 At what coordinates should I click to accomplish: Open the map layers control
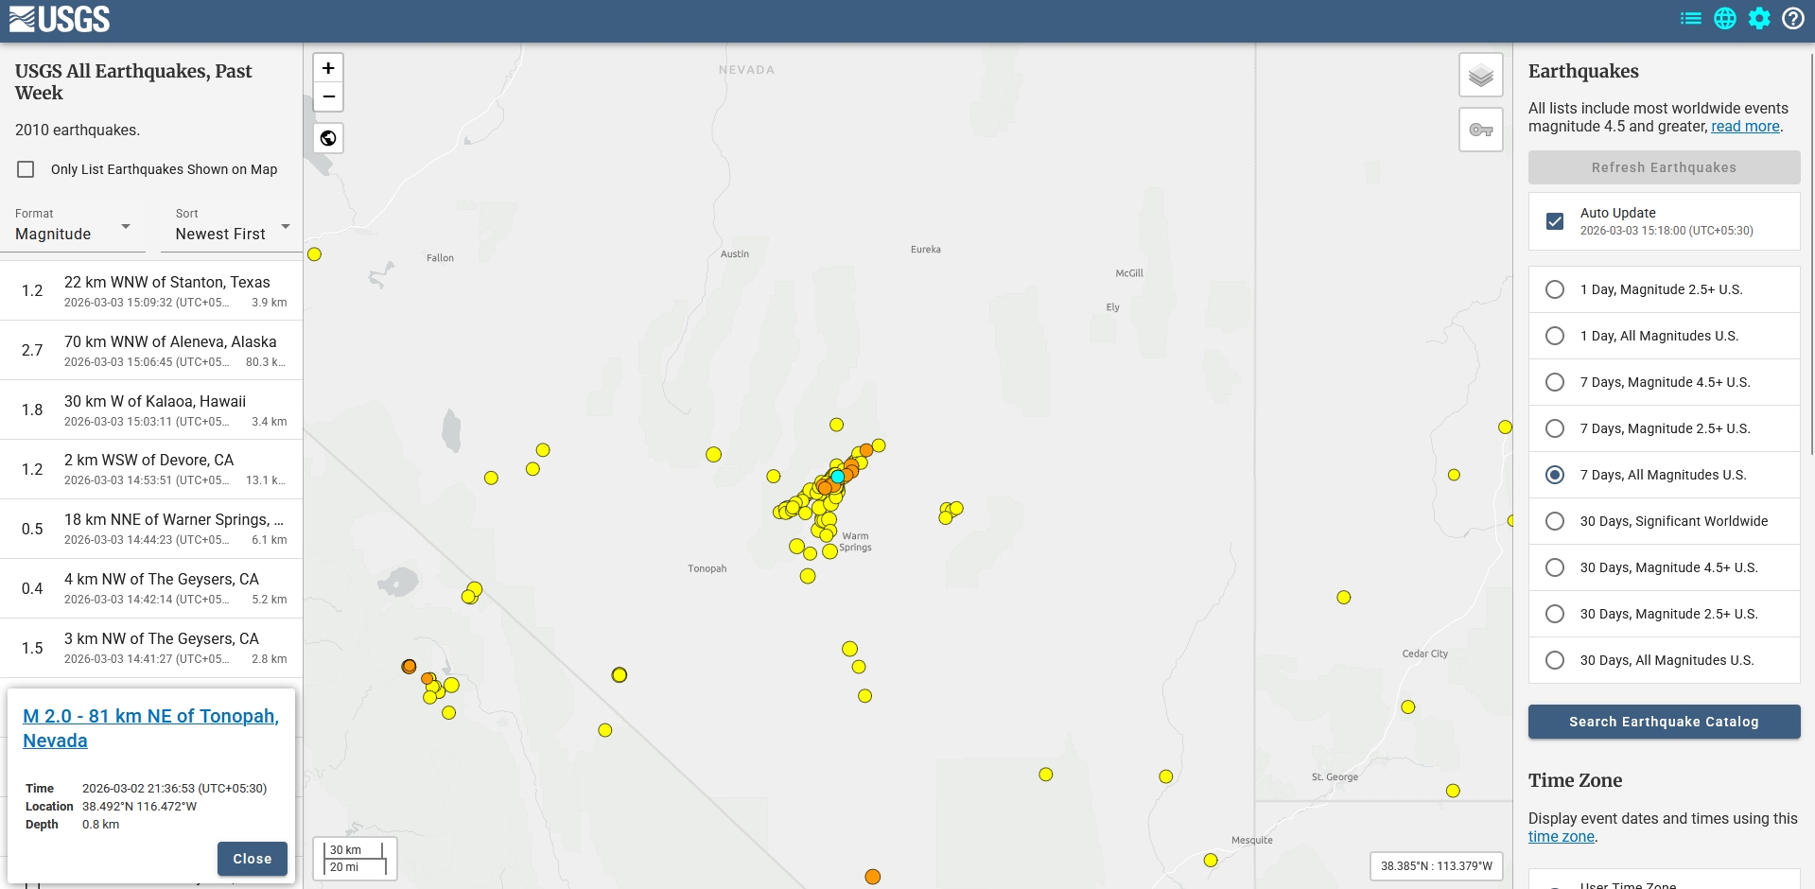(x=1481, y=75)
